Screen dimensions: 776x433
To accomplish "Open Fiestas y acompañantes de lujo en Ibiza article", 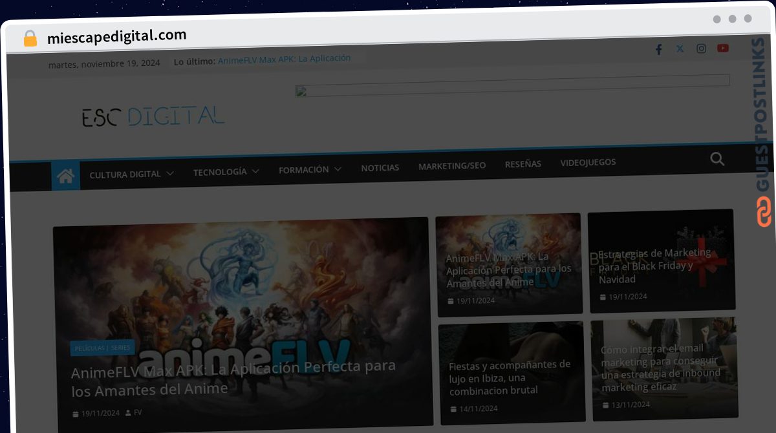I will pos(510,378).
